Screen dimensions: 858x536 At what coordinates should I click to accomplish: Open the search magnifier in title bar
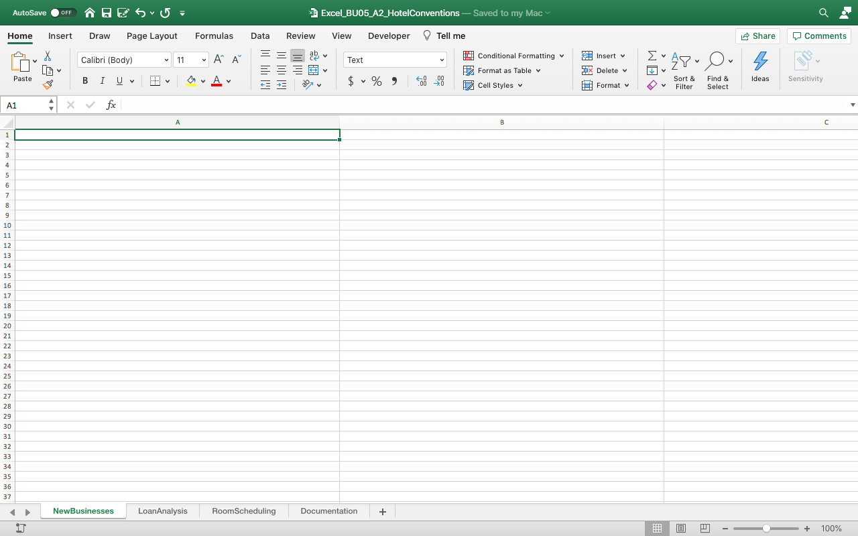click(824, 13)
